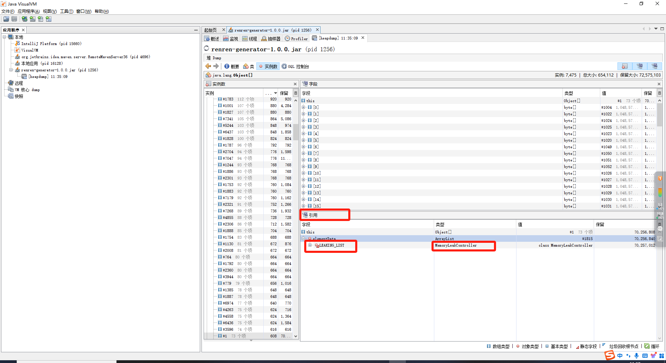Switch to the 线程 threads tab
The height and width of the screenshot is (363, 666).
[250, 38]
